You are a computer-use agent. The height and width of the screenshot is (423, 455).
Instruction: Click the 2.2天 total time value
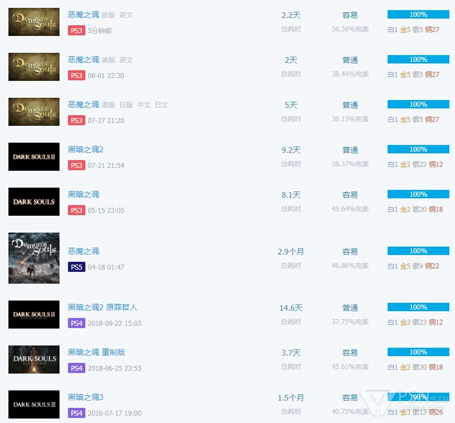tap(291, 15)
